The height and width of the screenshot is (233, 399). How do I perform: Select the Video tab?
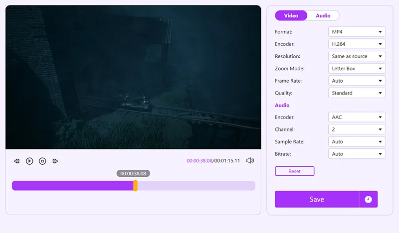(291, 15)
